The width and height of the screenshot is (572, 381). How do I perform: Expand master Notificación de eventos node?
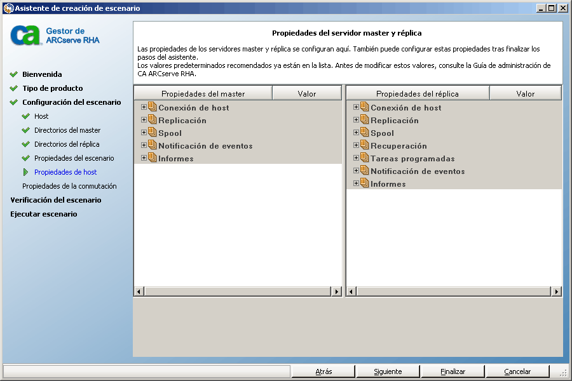[x=144, y=145]
